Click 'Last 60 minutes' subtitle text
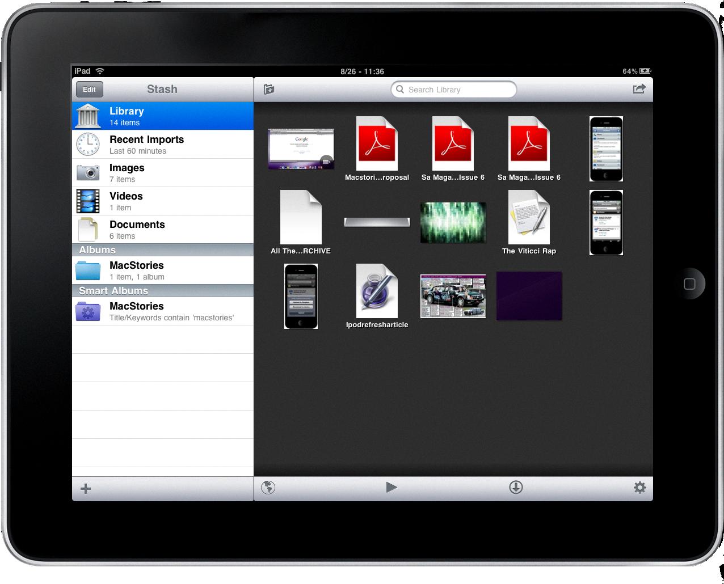Screen dimensions: 724x584 click(x=138, y=151)
